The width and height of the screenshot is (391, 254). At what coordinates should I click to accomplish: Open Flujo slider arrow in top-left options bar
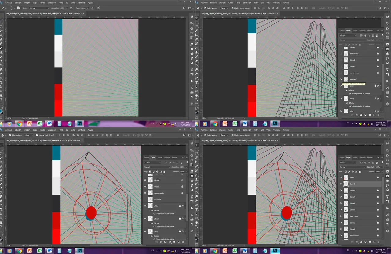point(87,8)
